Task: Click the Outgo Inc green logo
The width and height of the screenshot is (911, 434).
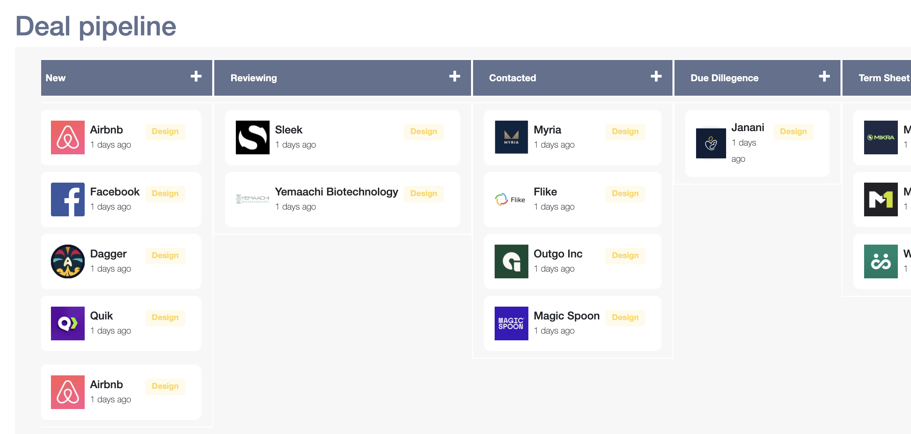Action: pos(511,261)
